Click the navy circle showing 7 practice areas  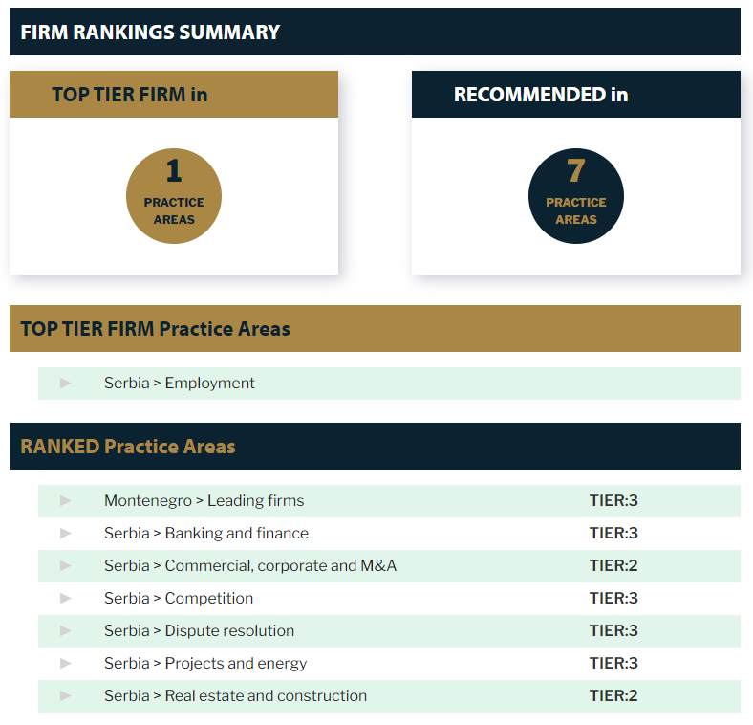pyautogui.click(x=576, y=196)
